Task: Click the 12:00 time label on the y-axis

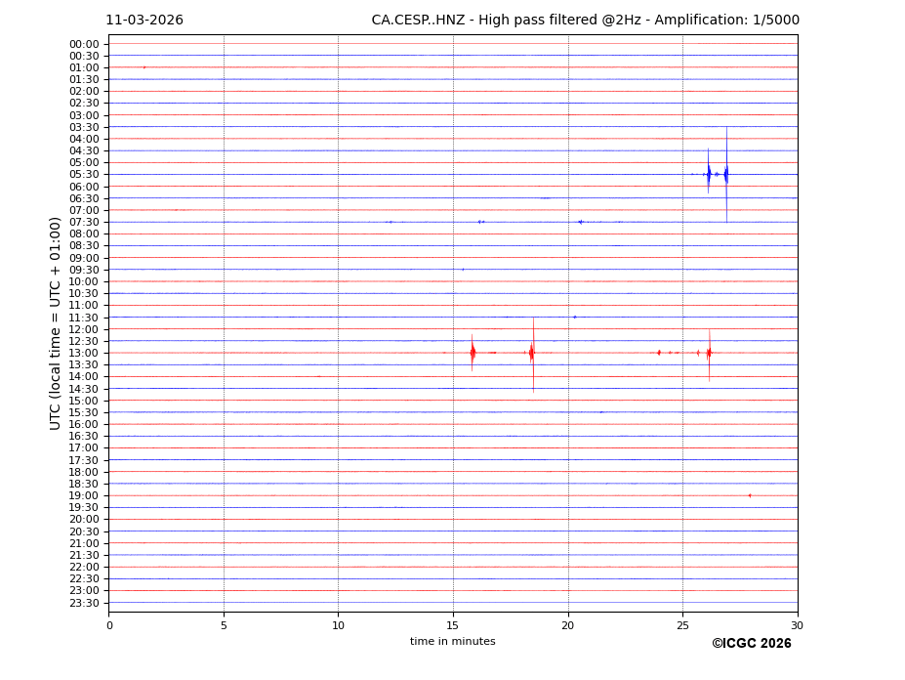Action: (84, 329)
